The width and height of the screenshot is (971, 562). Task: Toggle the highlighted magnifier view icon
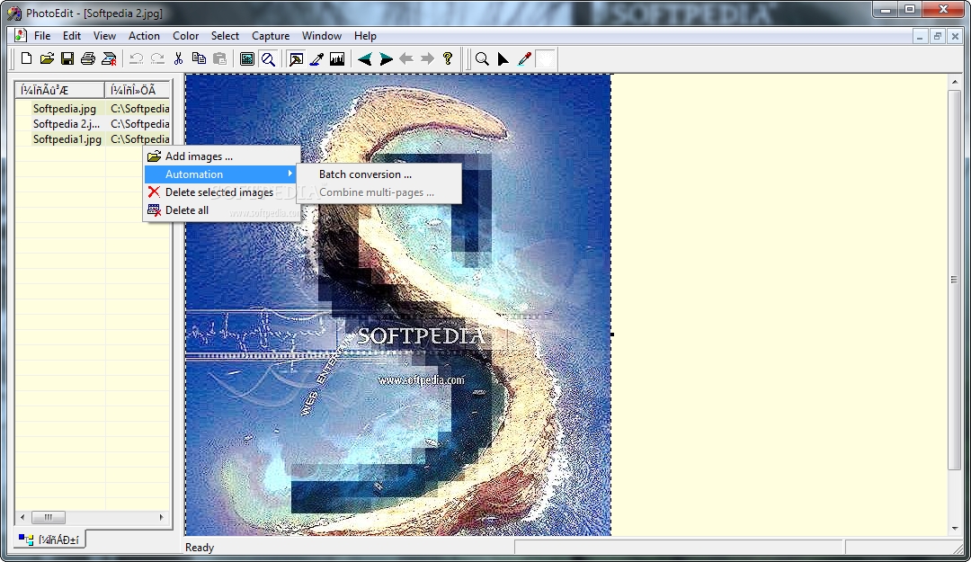click(x=268, y=58)
